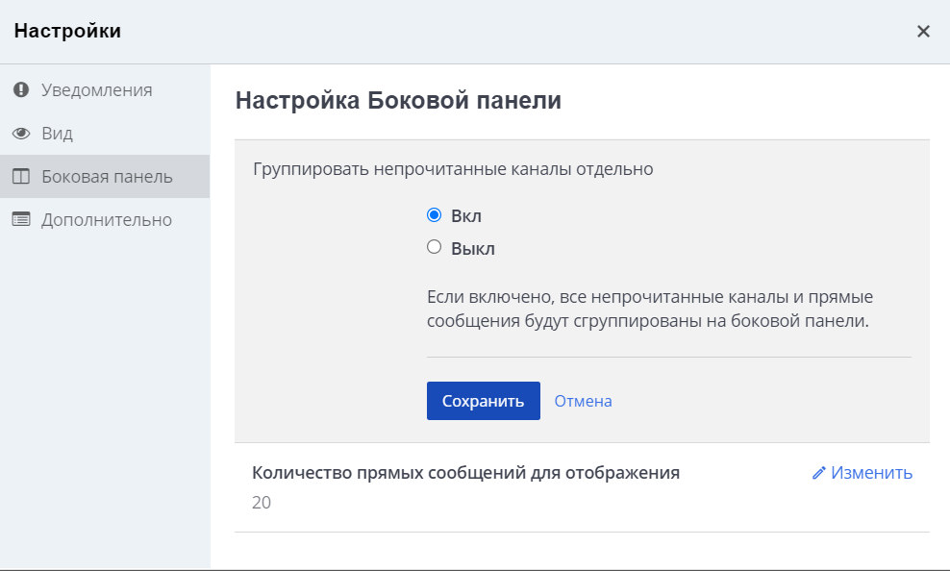Click the Отмена link
The height and width of the screenshot is (571, 950).
click(x=583, y=401)
